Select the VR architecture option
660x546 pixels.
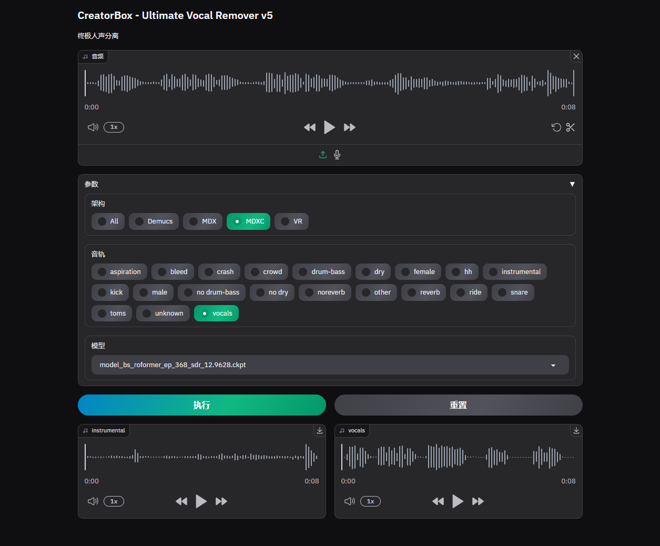click(291, 221)
